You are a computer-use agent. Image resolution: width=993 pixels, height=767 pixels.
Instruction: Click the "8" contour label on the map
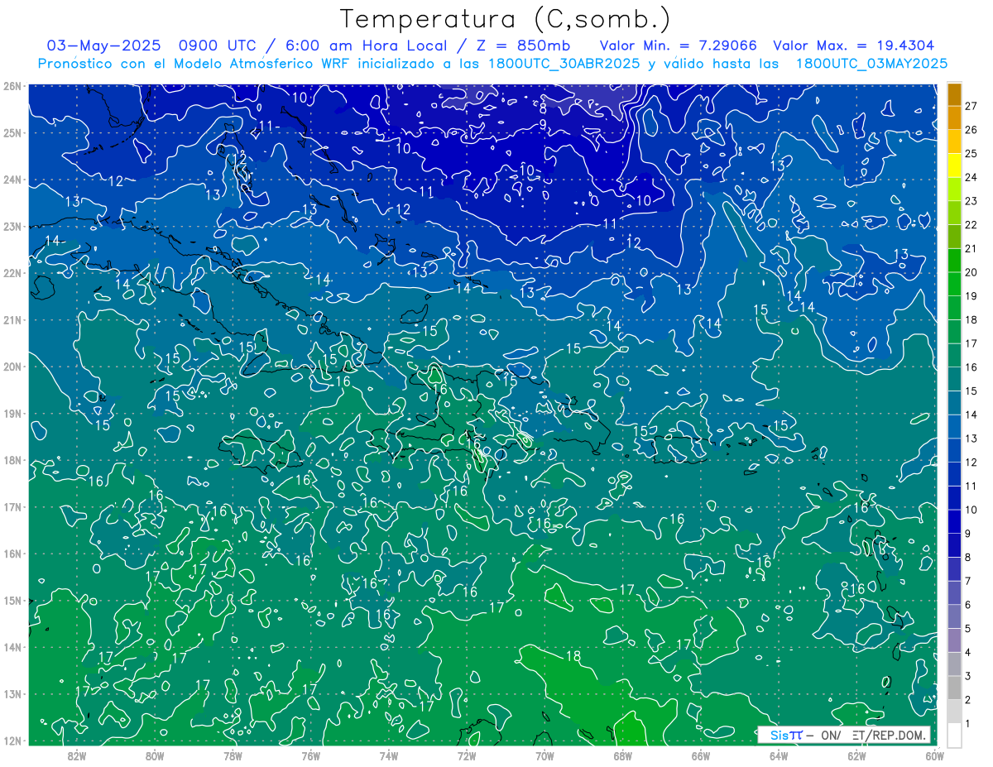click(543, 108)
